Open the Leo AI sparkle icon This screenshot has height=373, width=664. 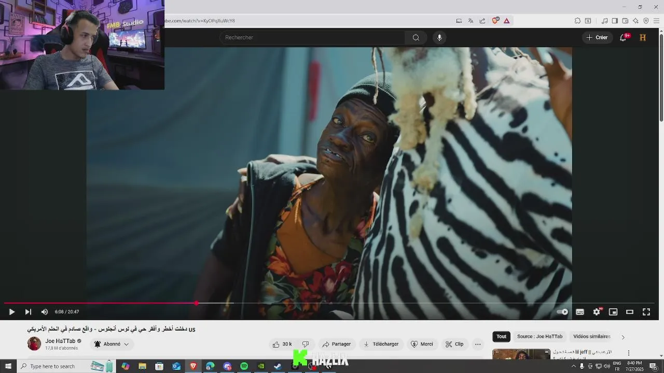point(635,21)
